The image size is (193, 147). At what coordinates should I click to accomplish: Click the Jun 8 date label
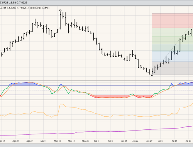(110, 141)
